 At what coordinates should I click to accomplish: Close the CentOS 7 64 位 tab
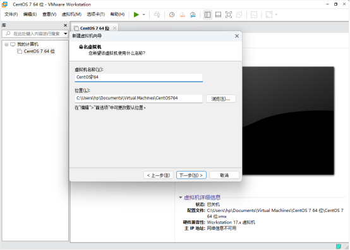tap(114, 28)
